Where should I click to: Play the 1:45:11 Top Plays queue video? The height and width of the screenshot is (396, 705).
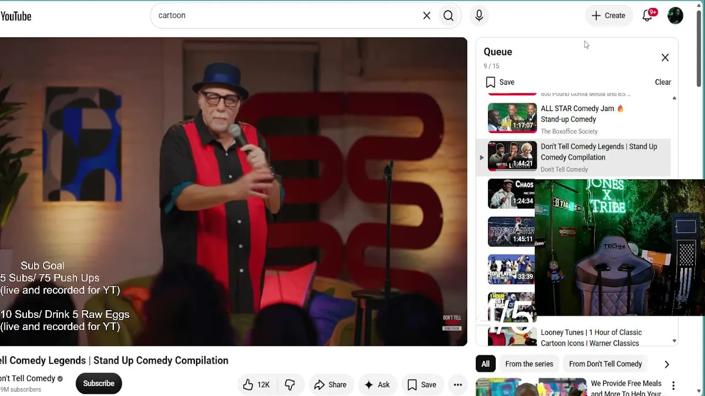pyautogui.click(x=511, y=232)
